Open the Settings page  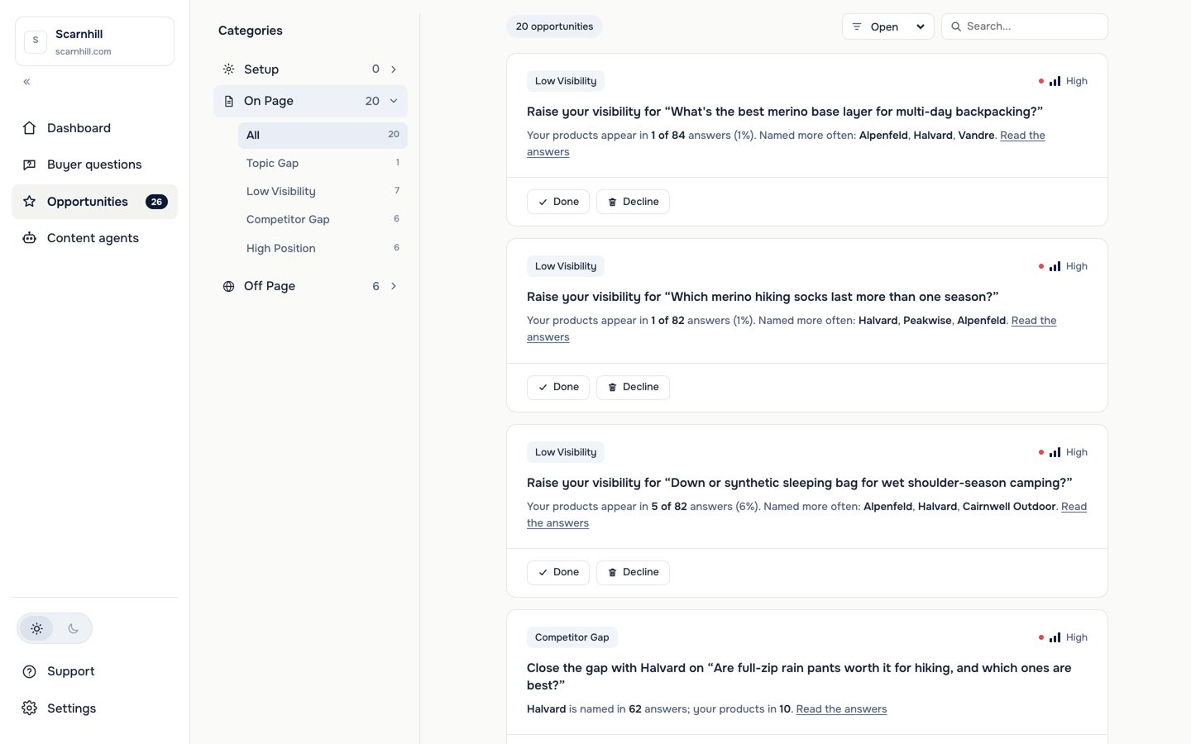tap(94, 708)
